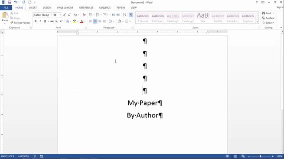This screenshot has height=159, width=284.
Task: Open the Change Case dropdown
Action: coord(76,15)
